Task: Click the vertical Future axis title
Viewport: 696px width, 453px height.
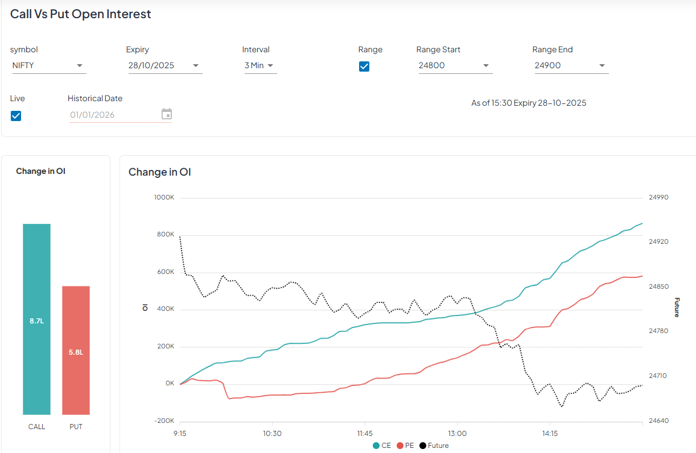Action: (677, 307)
